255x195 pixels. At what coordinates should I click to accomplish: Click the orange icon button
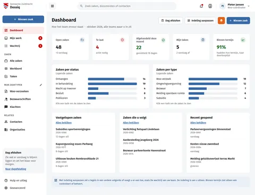pyautogui.click(x=221, y=21)
